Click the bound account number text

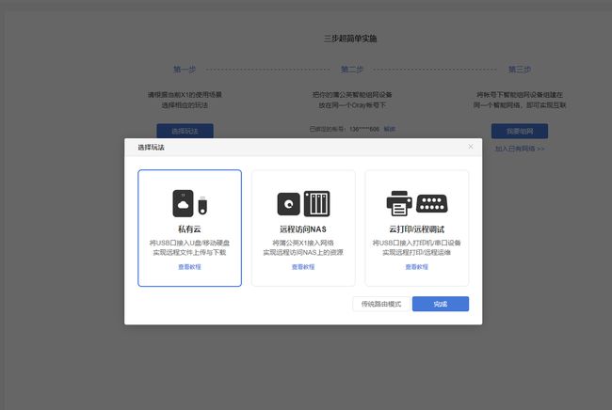[x=364, y=129]
